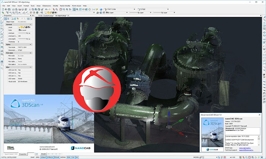Click the fullscreen icon at status bar end
Image resolution: width=266 pixels, height=159 pixels.
(x=262, y=157)
